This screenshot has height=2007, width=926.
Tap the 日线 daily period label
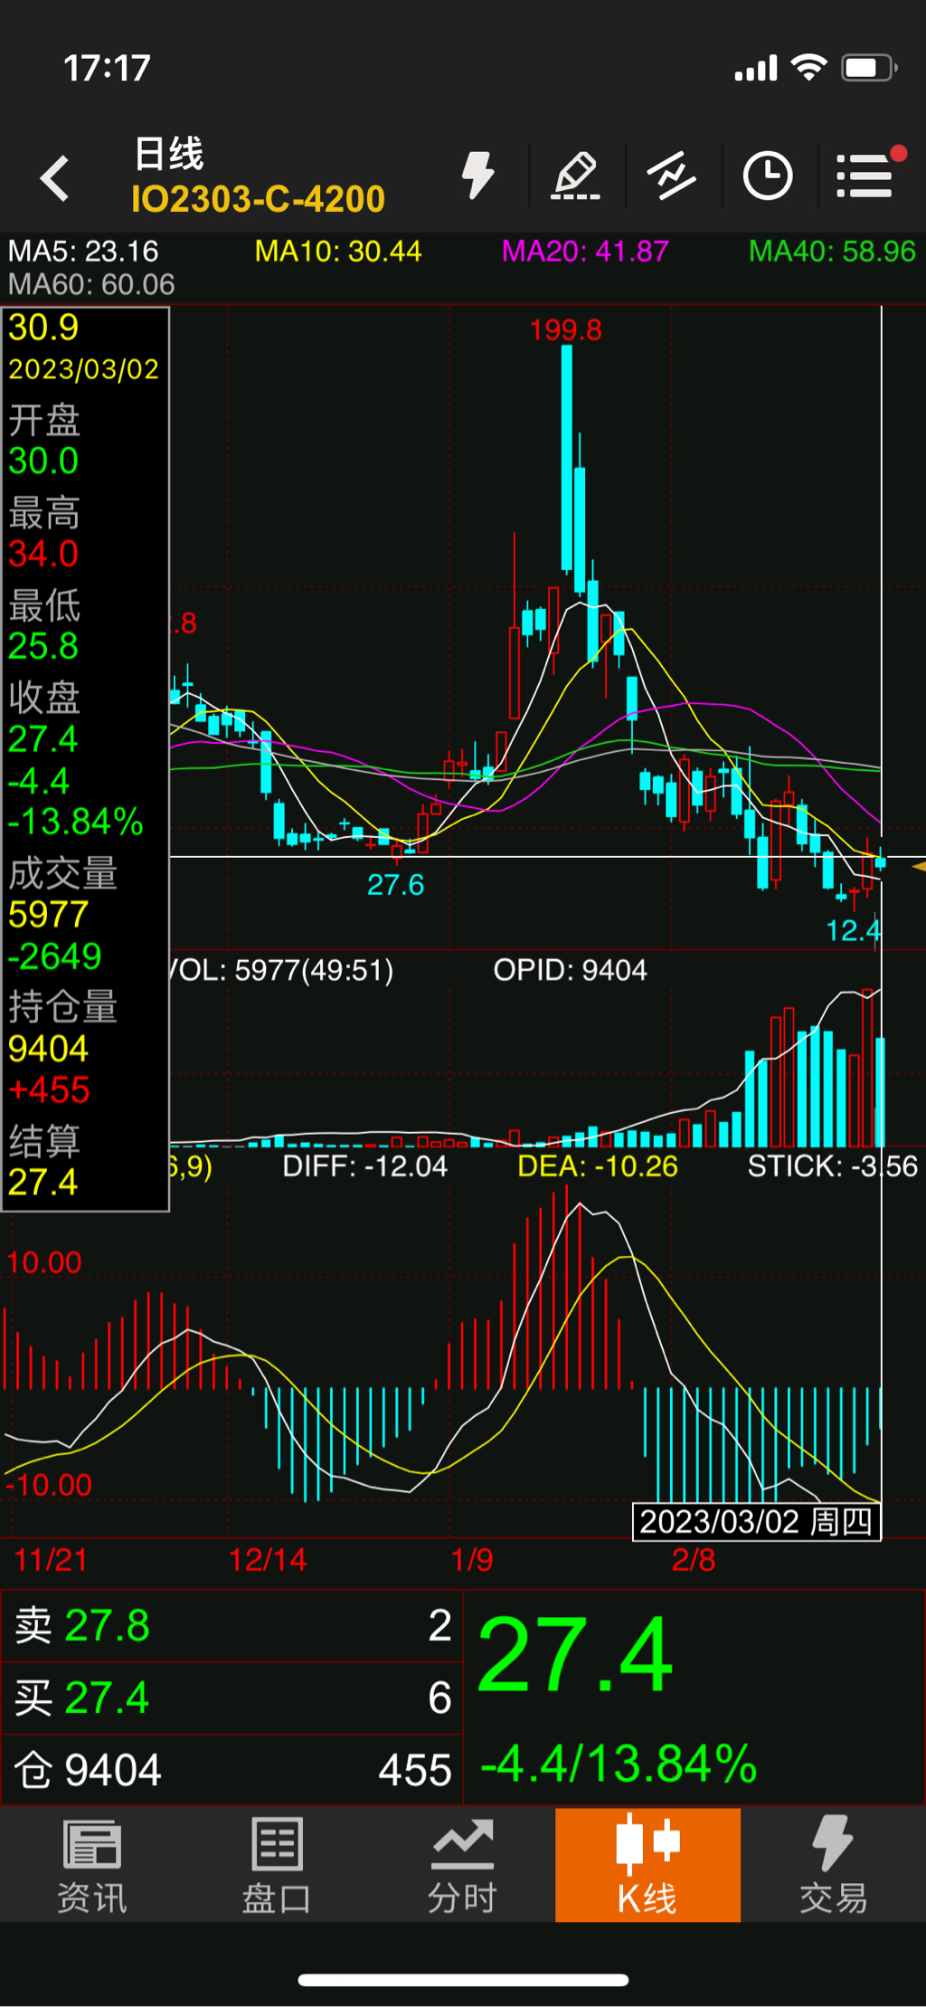(x=169, y=154)
